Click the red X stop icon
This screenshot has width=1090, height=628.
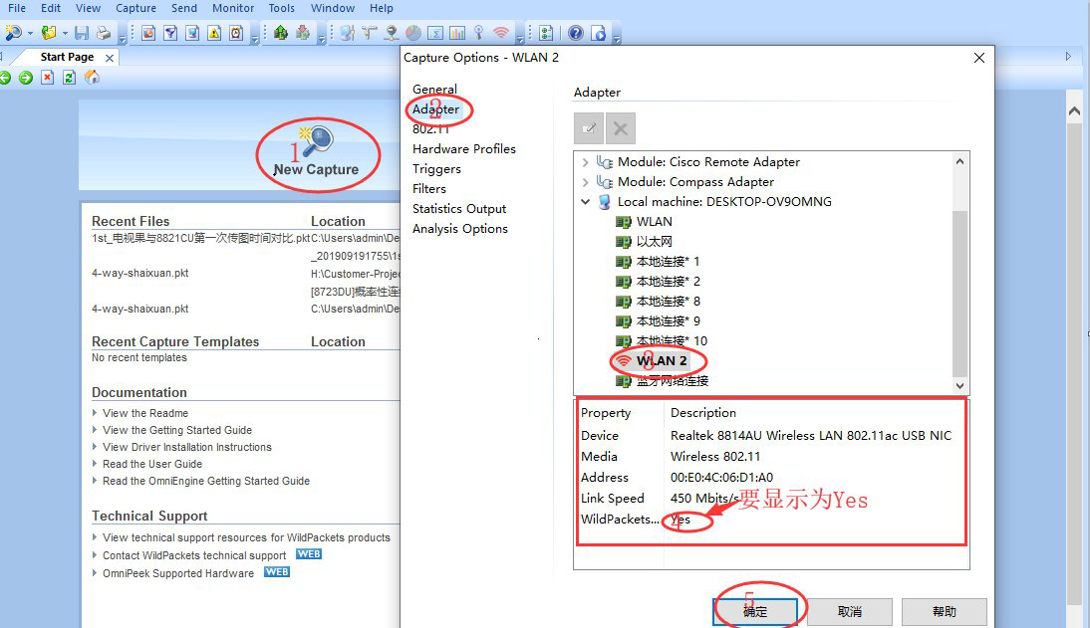[x=47, y=78]
